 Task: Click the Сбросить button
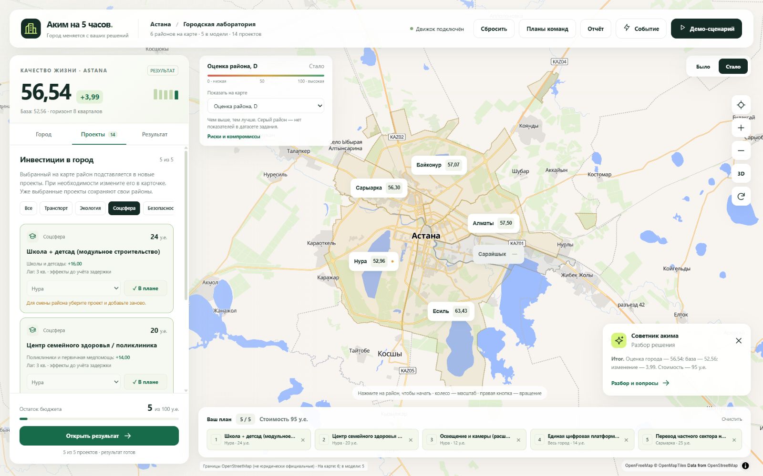(494, 29)
